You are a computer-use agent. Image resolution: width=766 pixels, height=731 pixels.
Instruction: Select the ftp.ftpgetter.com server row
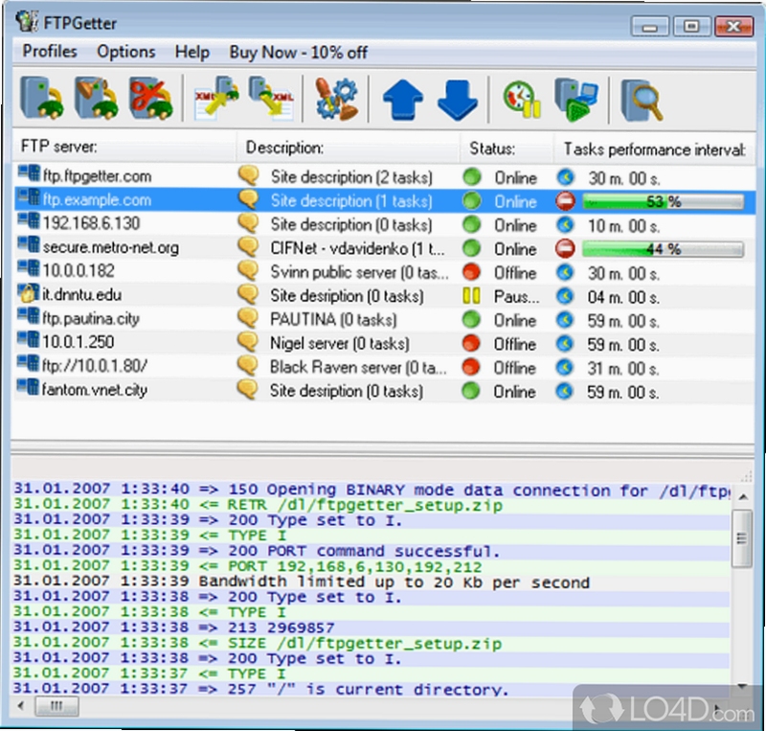[x=384, y=176]
